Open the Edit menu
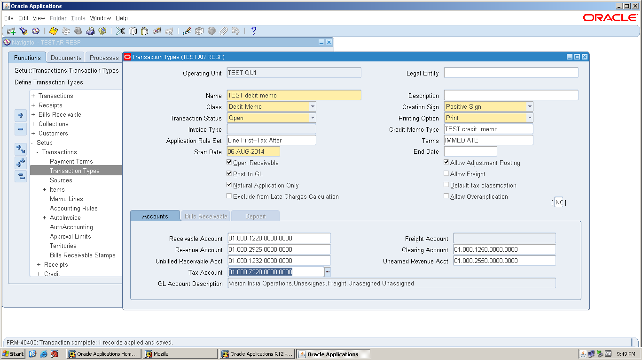The width and height of the screenshot is (642, 360). point(23,18)
